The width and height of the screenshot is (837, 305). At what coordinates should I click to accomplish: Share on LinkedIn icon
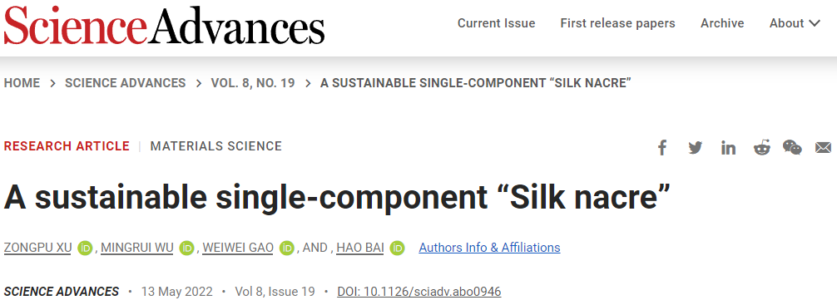(728, 148)
